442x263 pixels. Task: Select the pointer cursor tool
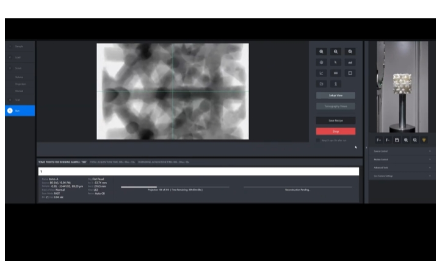point(336,62)
